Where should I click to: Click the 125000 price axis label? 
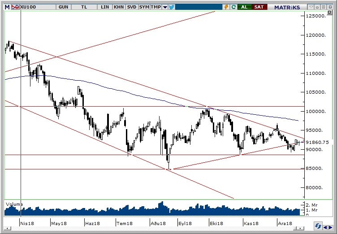[316, 16]
